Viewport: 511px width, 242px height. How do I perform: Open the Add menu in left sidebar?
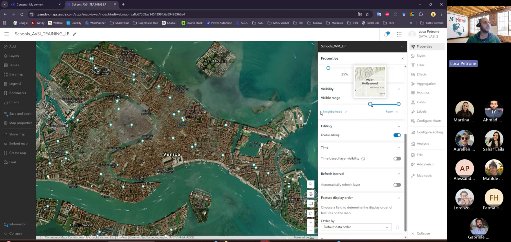pyautogui.click(x=10, y=46)
